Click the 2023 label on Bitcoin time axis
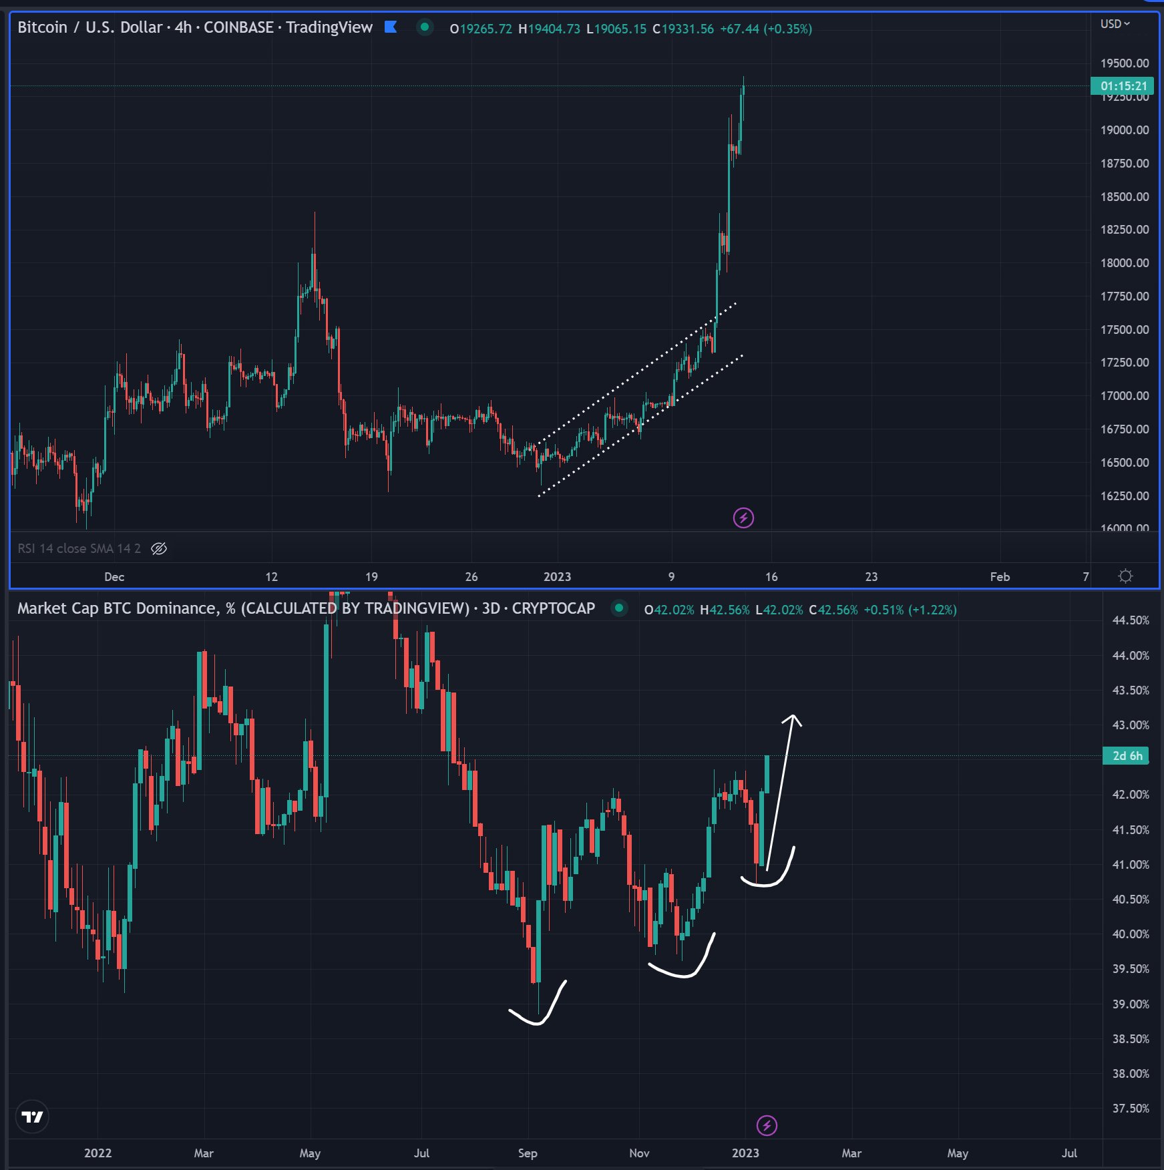1164x1170 pixels. (558, 576)
